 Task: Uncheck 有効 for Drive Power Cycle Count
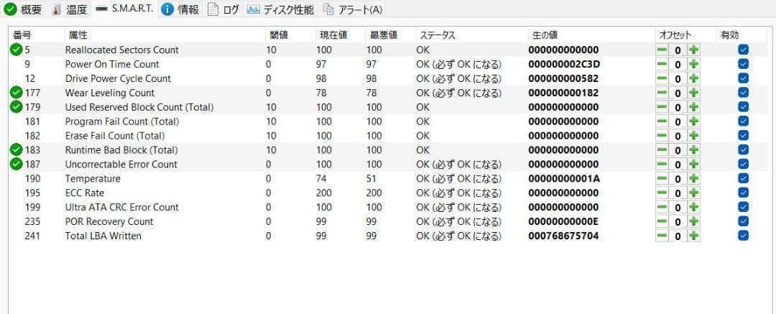point(743,78)
